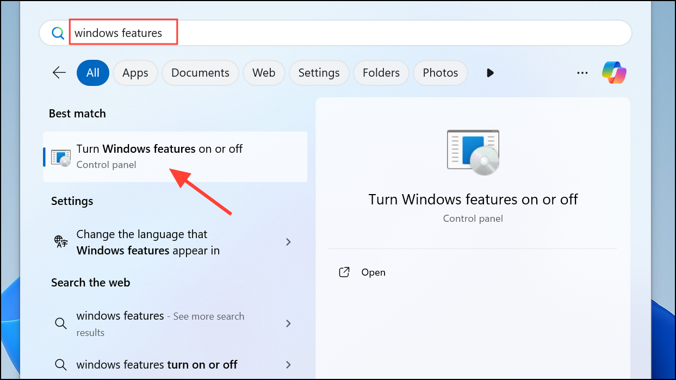Switch to the Apps filter tab
Viewport: 676px width, 380px height.
(x=135, y=72)
